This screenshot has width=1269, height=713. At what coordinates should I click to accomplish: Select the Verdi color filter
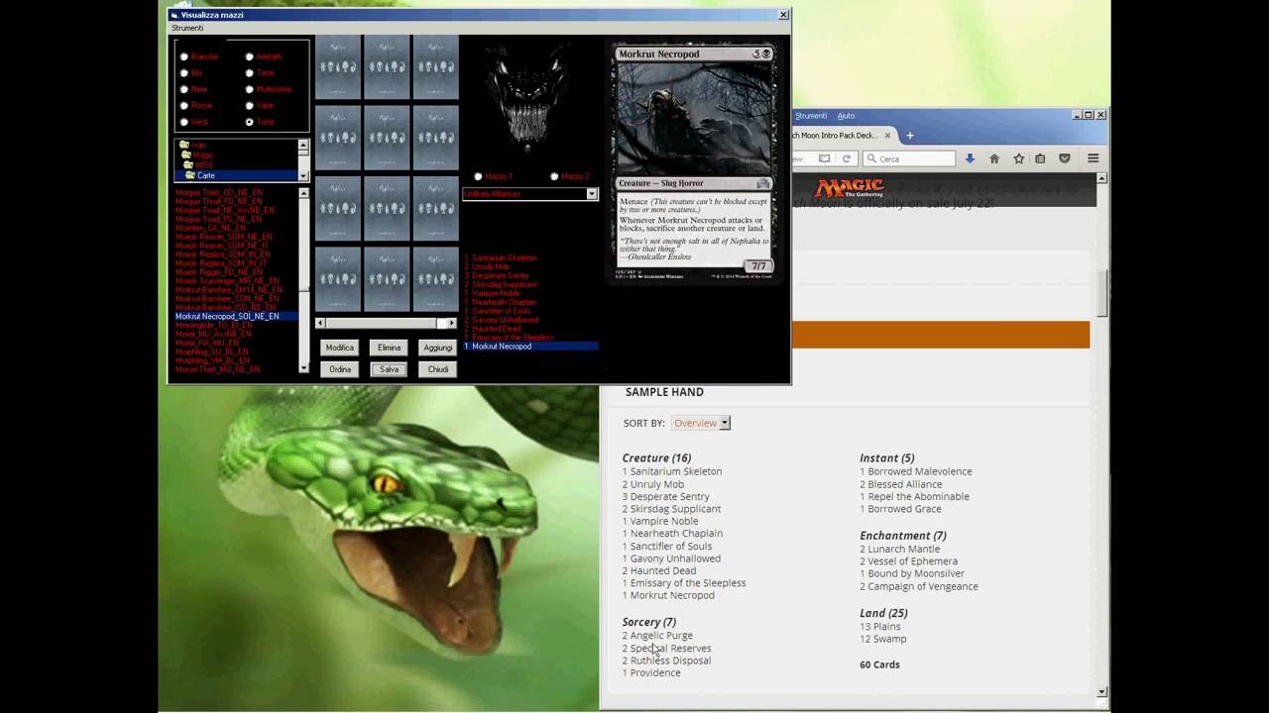click(x=183, y=122)
